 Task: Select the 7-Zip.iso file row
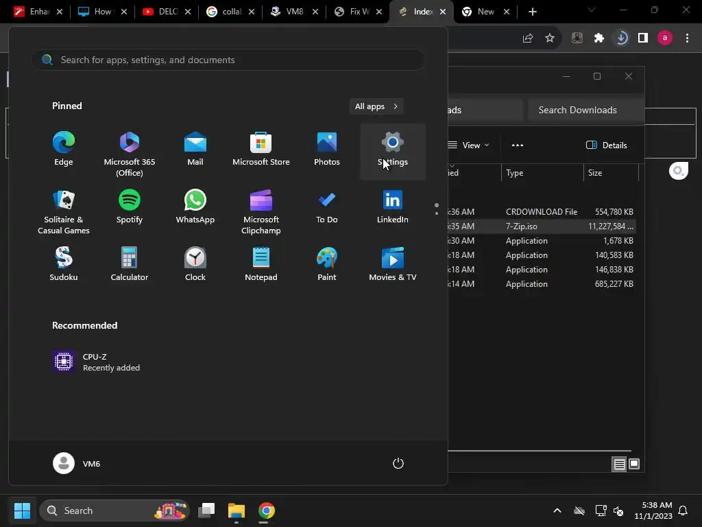542,226
